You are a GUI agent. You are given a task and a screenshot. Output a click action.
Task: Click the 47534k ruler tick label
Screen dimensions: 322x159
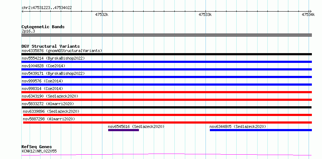coord(308,14)
